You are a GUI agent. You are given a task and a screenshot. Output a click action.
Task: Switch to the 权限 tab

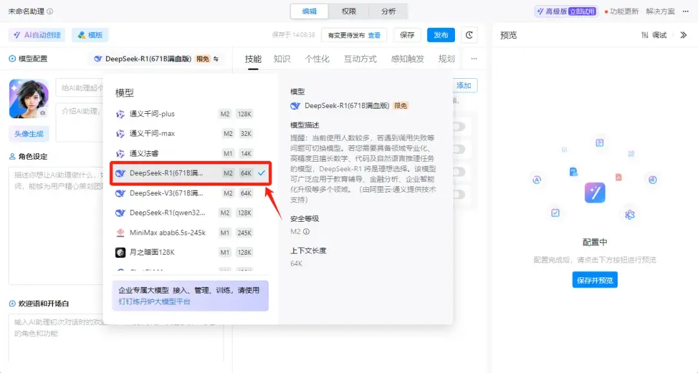[x=348, y=11]
